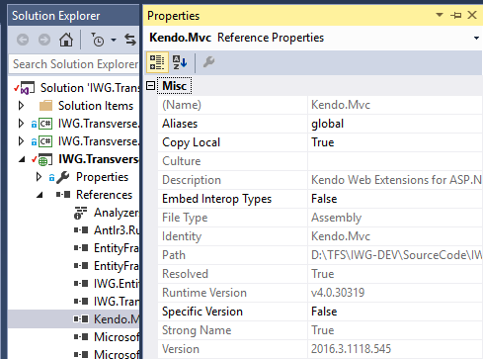483x359 pixels.
Task: Click the Pending Changes Filter clock icon
Action: tap(98, 41)
